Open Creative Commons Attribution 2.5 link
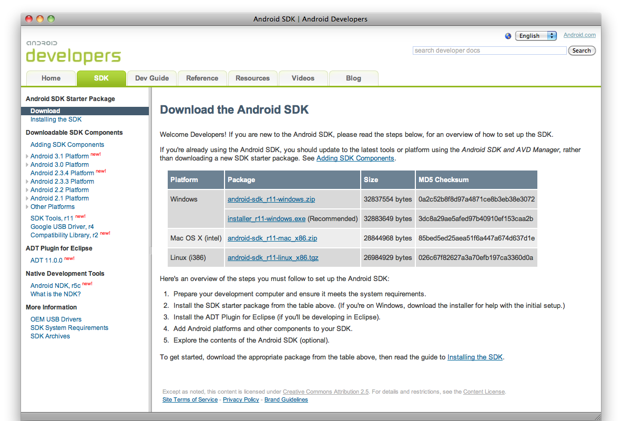 pyautogui.click(x=325, y=392)
